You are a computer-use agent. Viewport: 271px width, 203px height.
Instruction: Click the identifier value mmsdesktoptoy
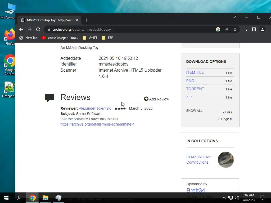pyautogui.click(x=113, y=64)
